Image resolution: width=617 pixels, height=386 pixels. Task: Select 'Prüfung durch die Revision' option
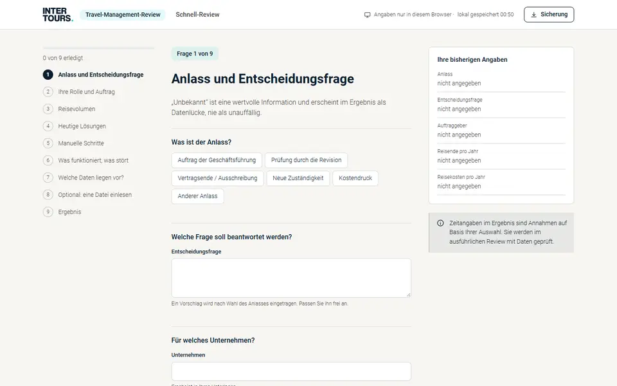[306, 160]
